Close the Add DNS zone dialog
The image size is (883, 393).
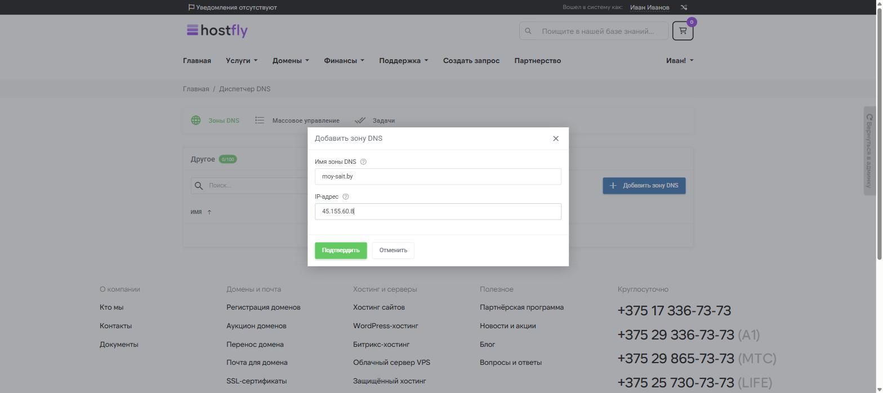coord(556,139)
